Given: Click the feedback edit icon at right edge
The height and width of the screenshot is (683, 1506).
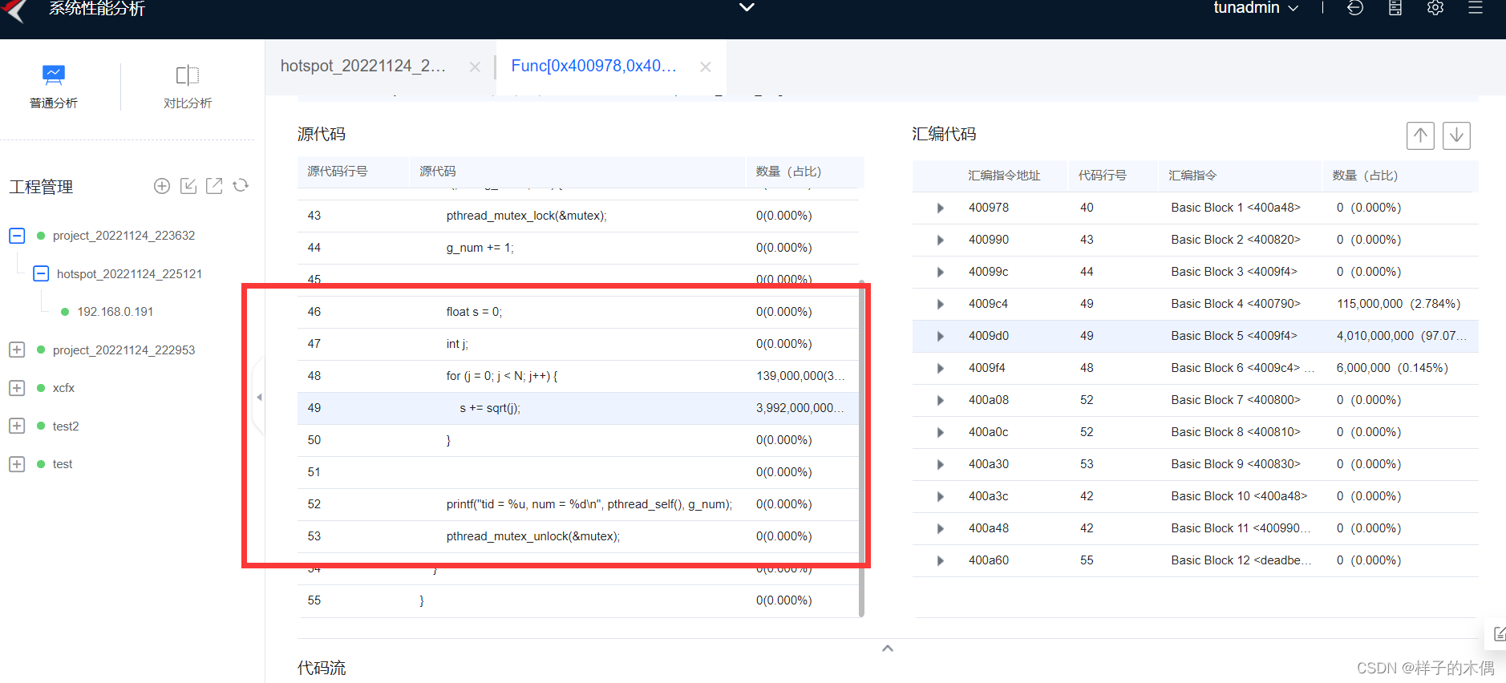Looking at the screenshot, I should coord(1499,634).
